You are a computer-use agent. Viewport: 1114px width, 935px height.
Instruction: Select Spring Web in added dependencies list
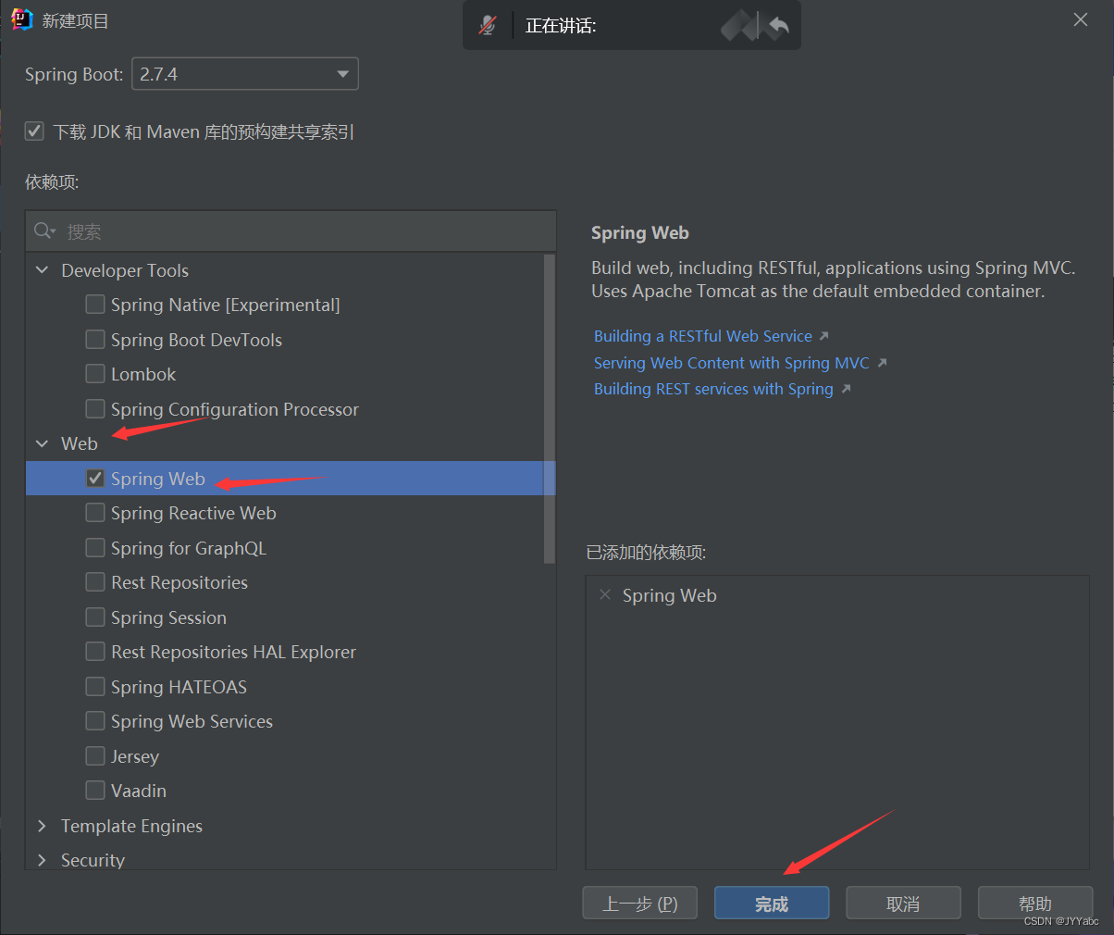point(669,595)
